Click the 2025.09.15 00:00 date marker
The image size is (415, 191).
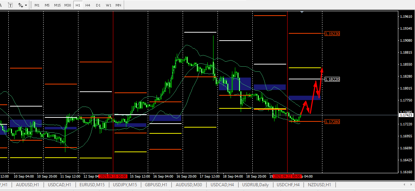point(114,176)
